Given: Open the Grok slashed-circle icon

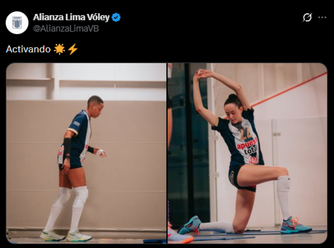Looking at the screenshot, I should point(307,17).
